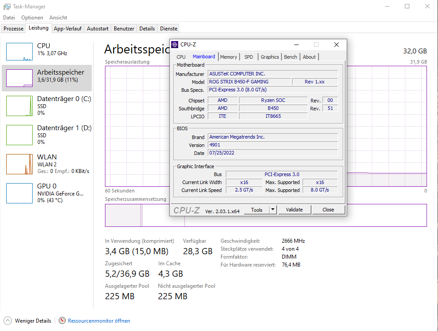The width and height of the screenshot is (438, 331).
Task: Open the Datei menu
Action: pyautogui.click(x=9, y=18)
